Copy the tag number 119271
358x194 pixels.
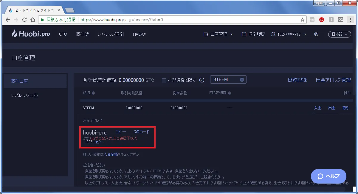pyautogui.click(x=99, y=142)
